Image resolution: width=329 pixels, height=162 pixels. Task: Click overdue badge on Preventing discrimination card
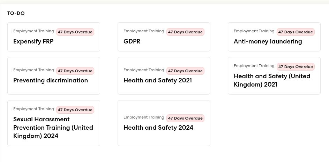pos(75,71)
